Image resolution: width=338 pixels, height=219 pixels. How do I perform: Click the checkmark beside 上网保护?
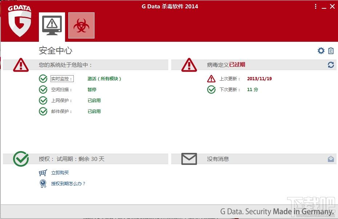coord(43,100)
